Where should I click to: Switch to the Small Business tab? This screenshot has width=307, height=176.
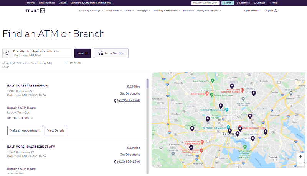click(x=46, y=3)
